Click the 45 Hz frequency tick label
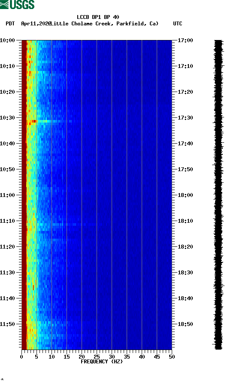 click(157, 357)
